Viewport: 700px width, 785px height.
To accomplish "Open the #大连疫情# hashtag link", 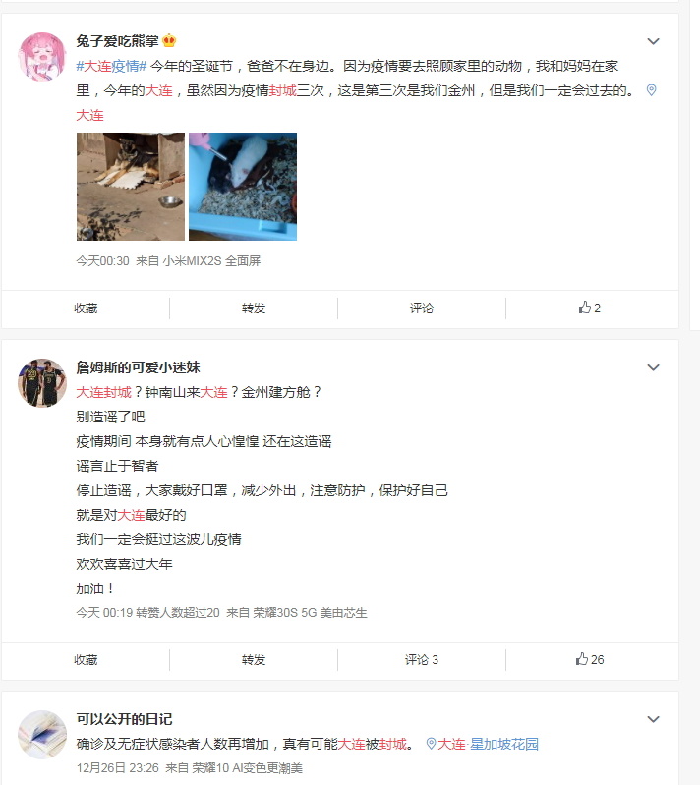I will tap(111, 66).
